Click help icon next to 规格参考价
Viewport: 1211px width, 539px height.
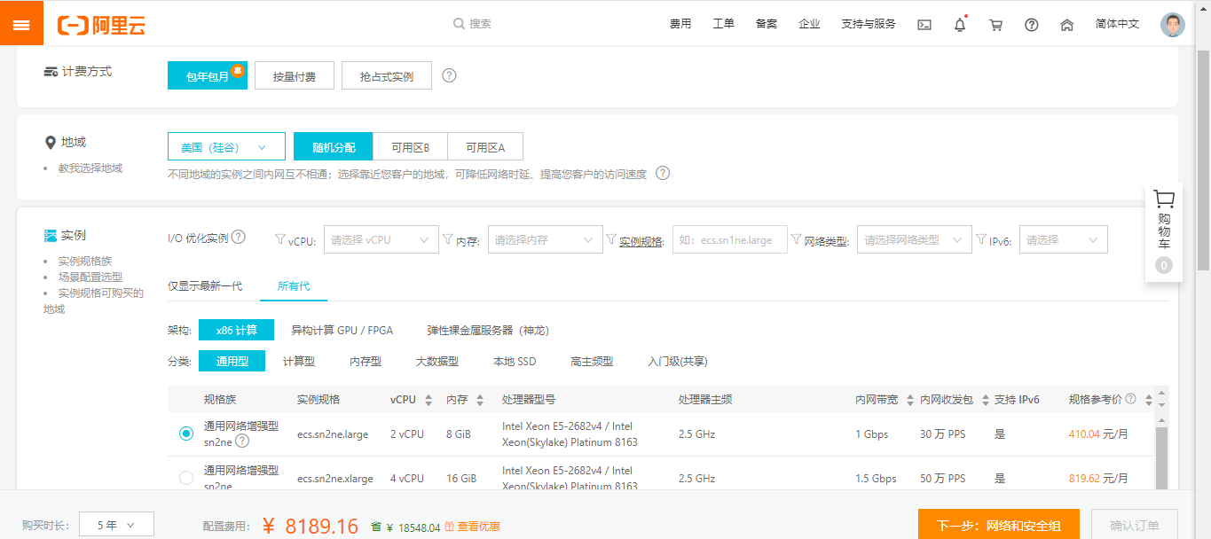tap(1130, 399)
